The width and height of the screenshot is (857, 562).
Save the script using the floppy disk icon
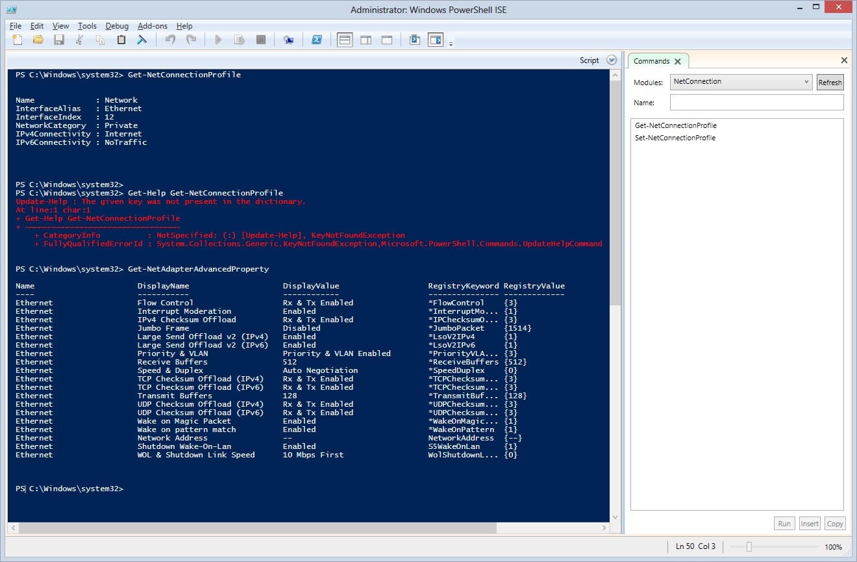point(59,40)
